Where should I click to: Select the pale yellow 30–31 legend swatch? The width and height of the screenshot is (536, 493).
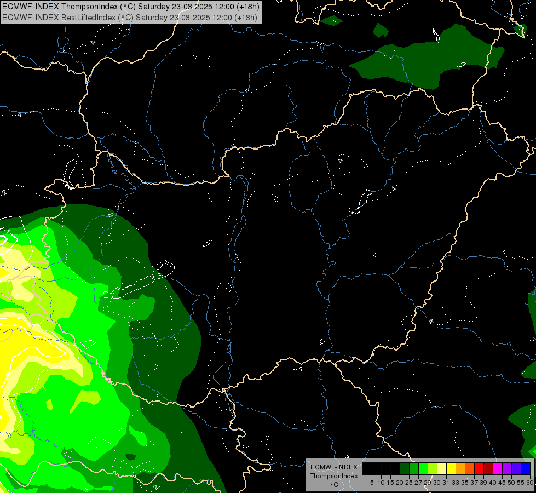(x=442, y=468)
